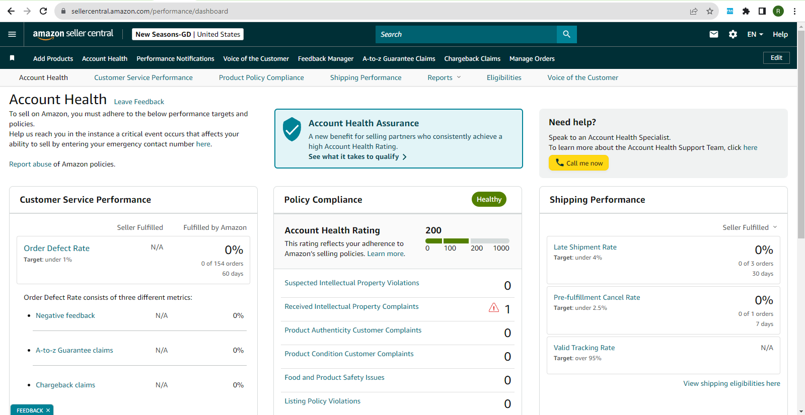805x415 pixels.
Task: Click into the Search input field
Action: (466, 34)
